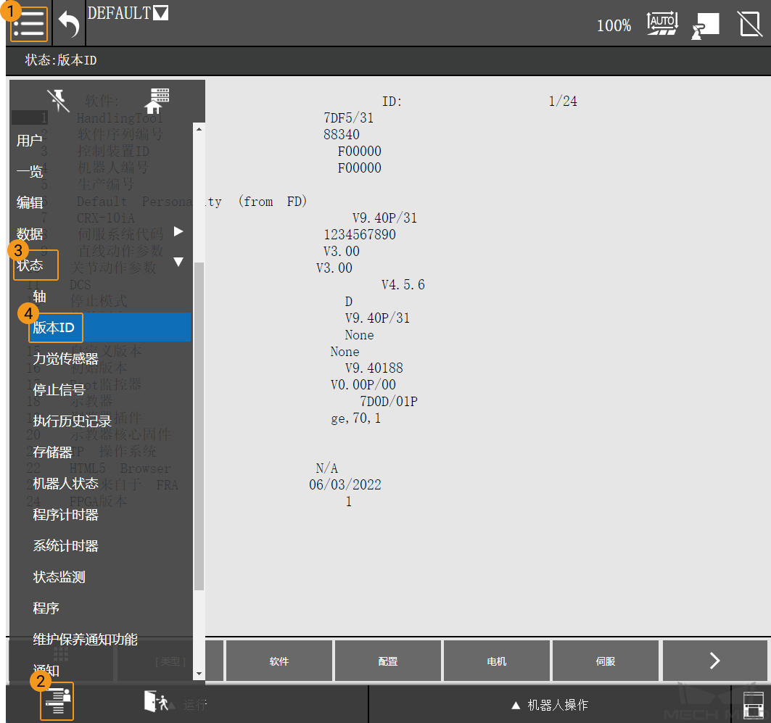Click the menu list icon at bottom-left
Viewport: 771px width, 723px height.
pos(57,702)
